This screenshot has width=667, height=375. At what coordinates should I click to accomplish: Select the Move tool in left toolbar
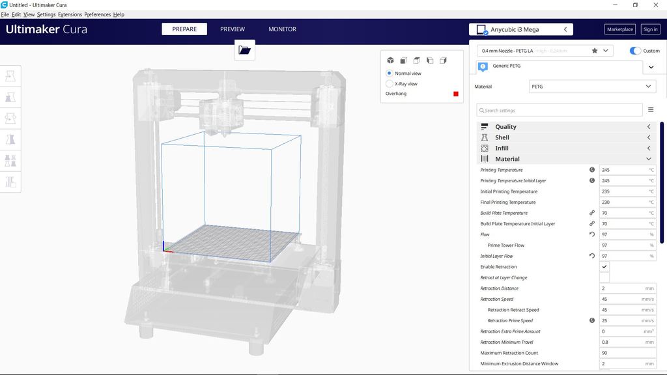pyautogui.click(x=10, y=76)
